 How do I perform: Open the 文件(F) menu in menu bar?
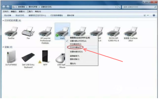6,12
